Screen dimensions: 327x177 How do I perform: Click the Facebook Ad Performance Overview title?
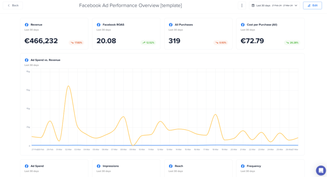[130, 6]
